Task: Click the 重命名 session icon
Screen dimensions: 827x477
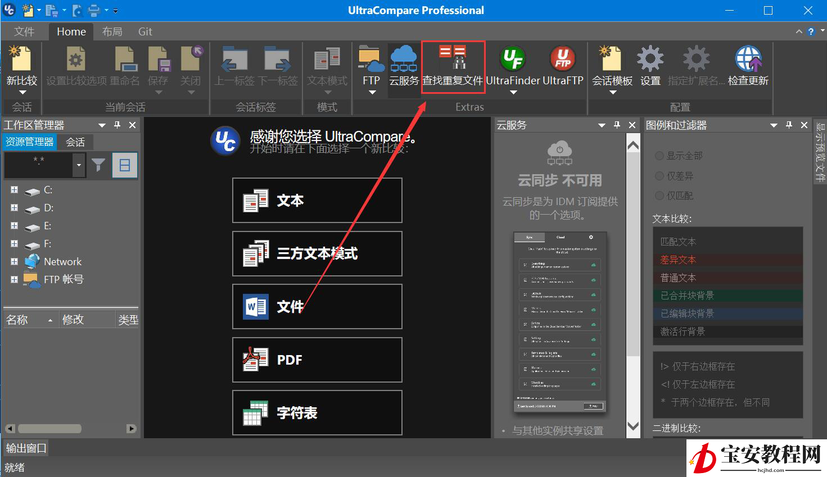Action: 125,66
